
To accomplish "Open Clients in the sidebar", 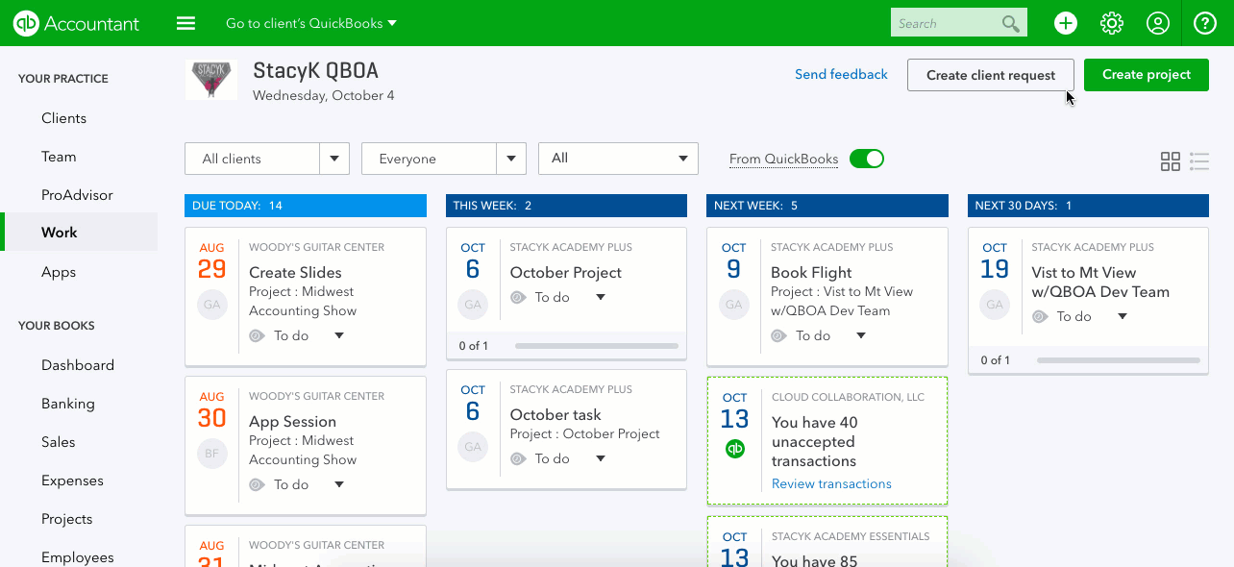I will 63,118.
